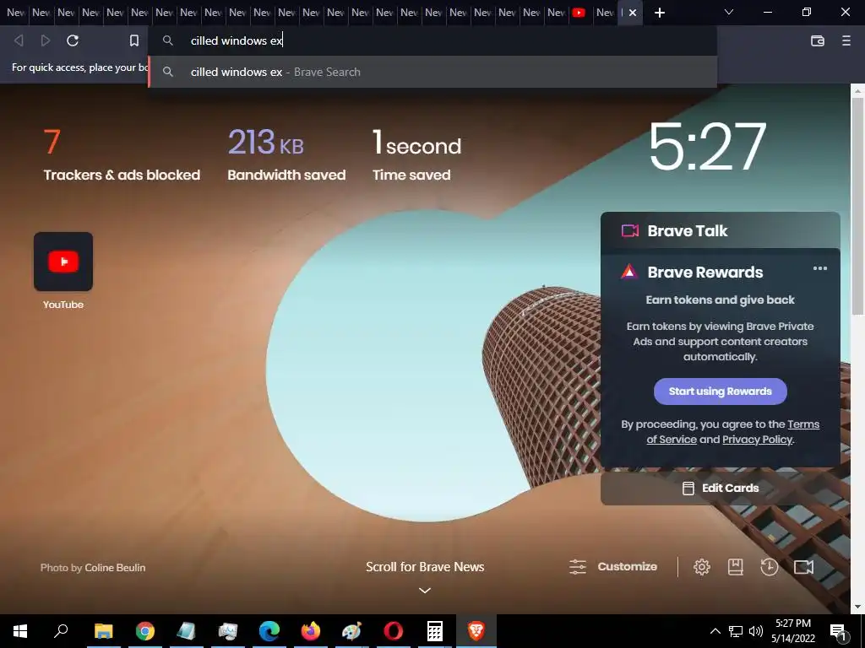Bookmark this page with bookmark icon
Image resolution: width=865 pixels, height=648 pixels.
[x=134, y=40]
